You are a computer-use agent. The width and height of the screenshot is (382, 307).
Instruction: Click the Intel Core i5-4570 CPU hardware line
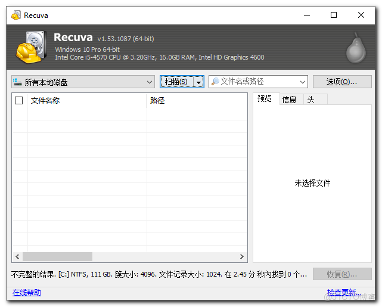click(160, 57)
